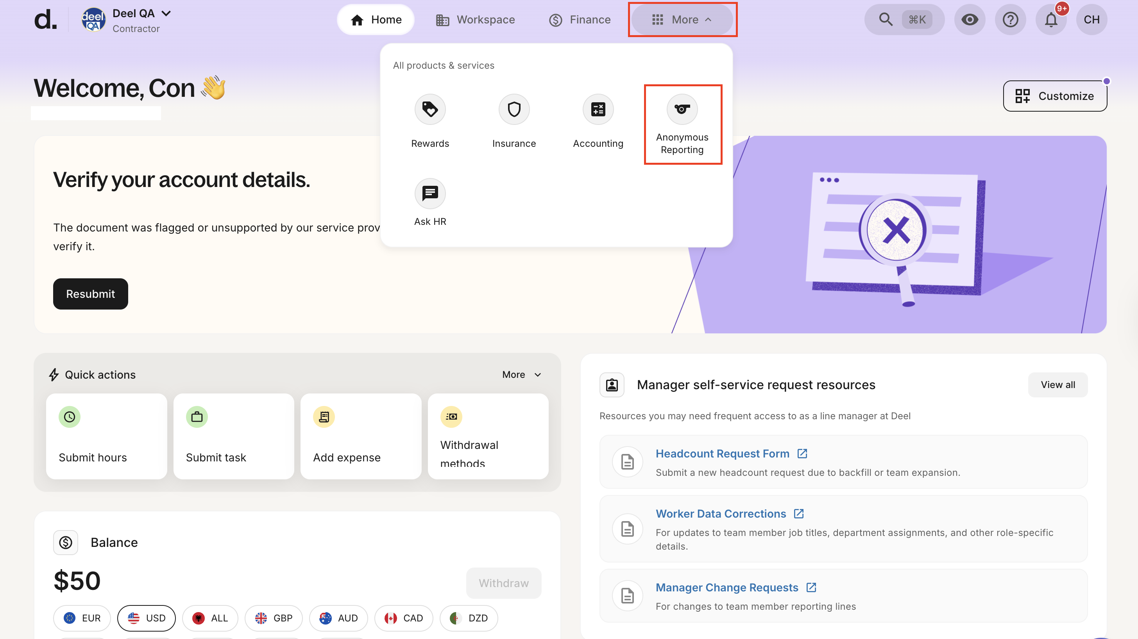1138x639 pixels.
Task: Select the CAD currency chip
Action: (x=403, y=618)
